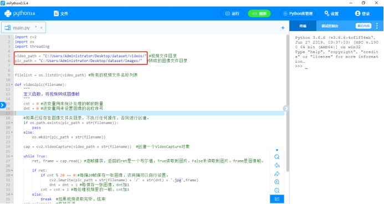Zoom out the editor with minus magnifier

tap(277, 191)
